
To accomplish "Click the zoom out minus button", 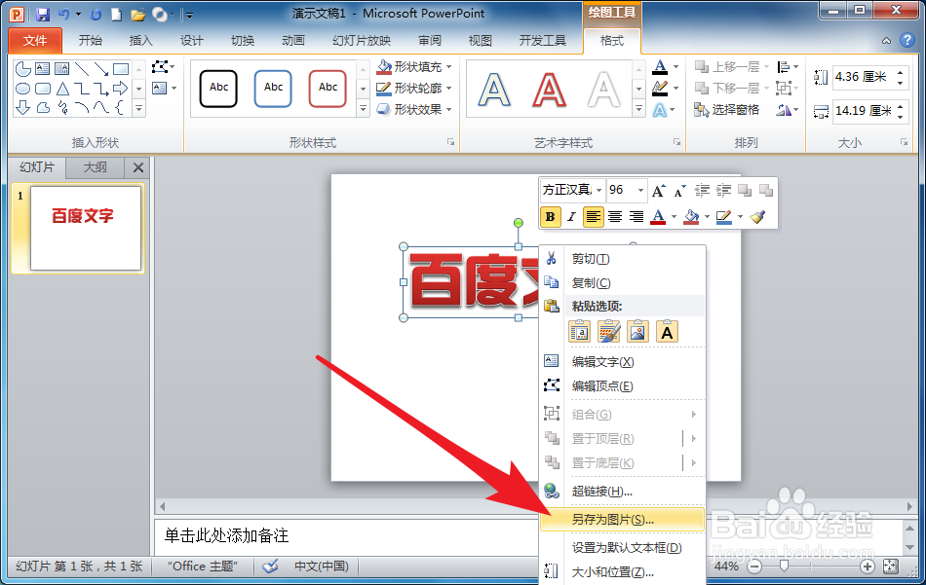I will point(754,567).
